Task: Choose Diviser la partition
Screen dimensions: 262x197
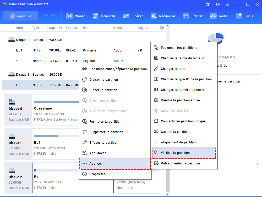Action: click(x=115, y=79)
